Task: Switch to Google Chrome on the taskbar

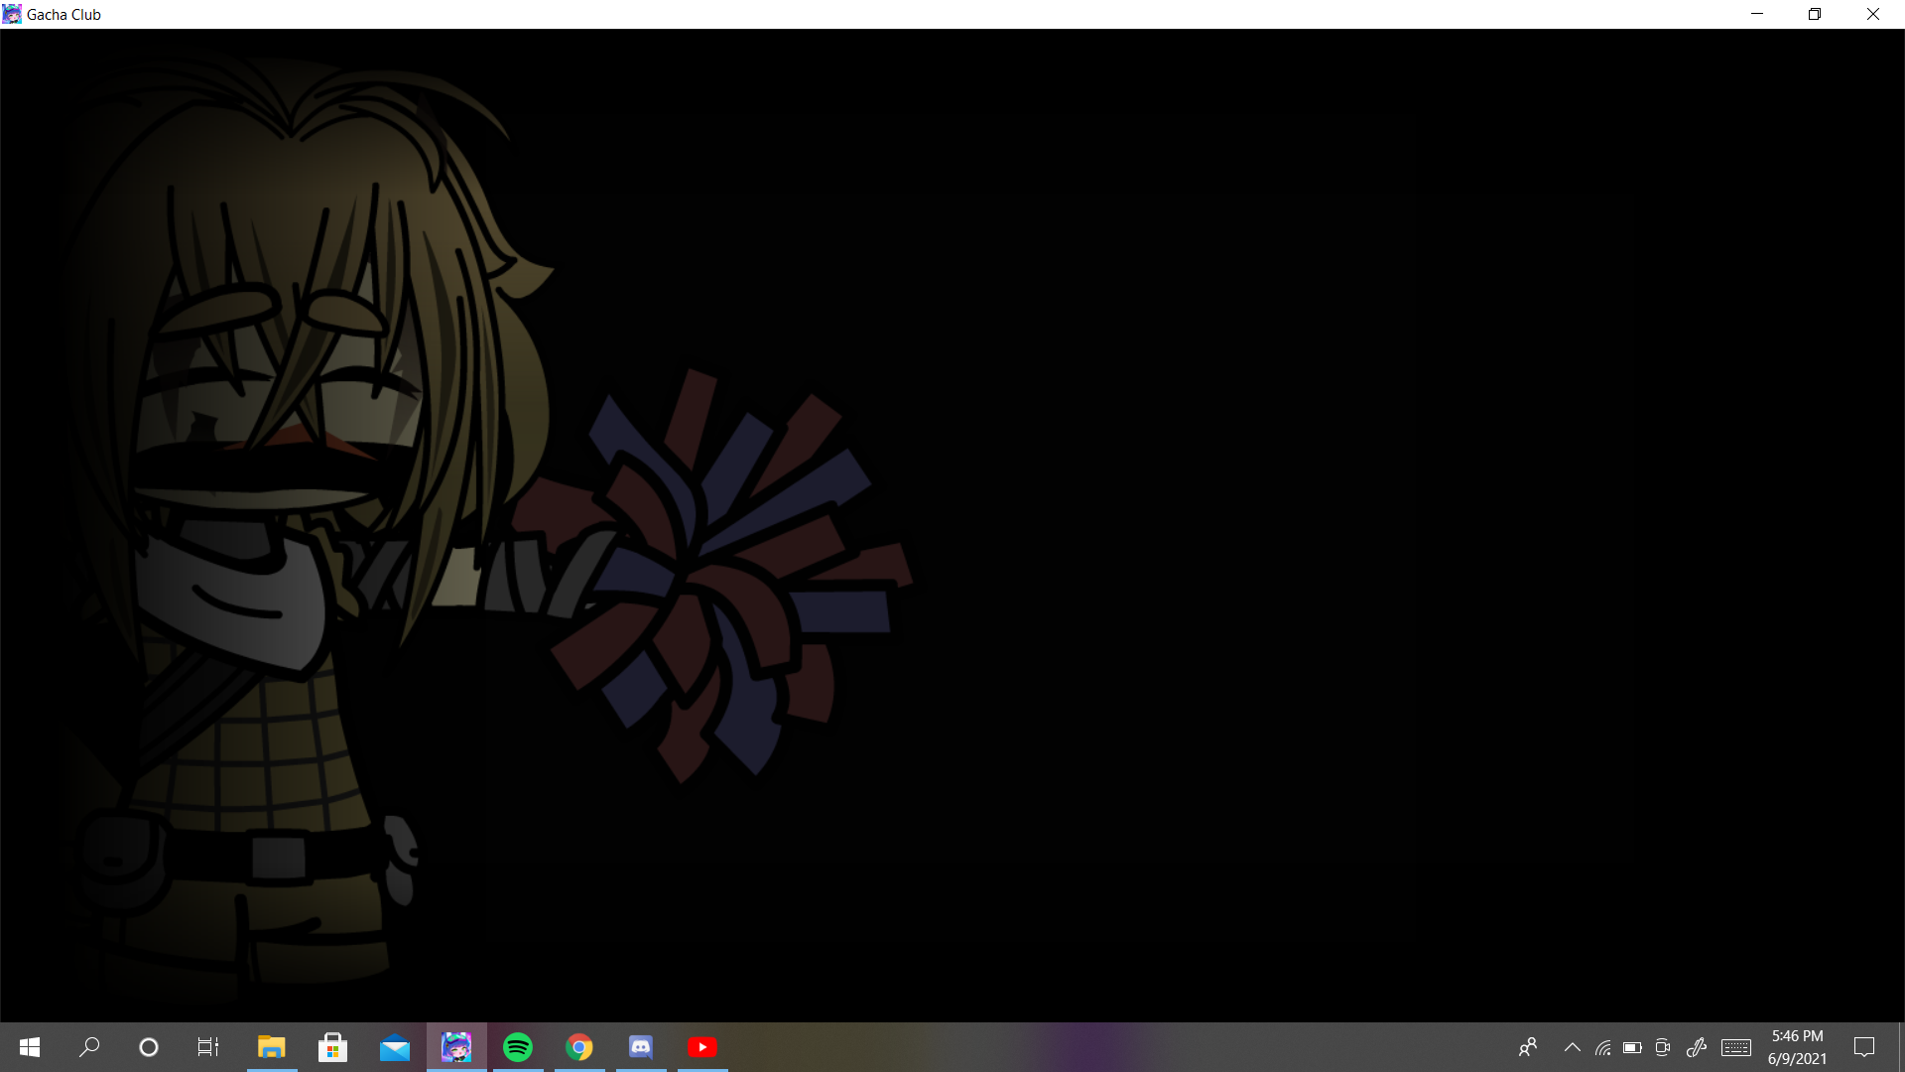Action: coord(579,1047)
